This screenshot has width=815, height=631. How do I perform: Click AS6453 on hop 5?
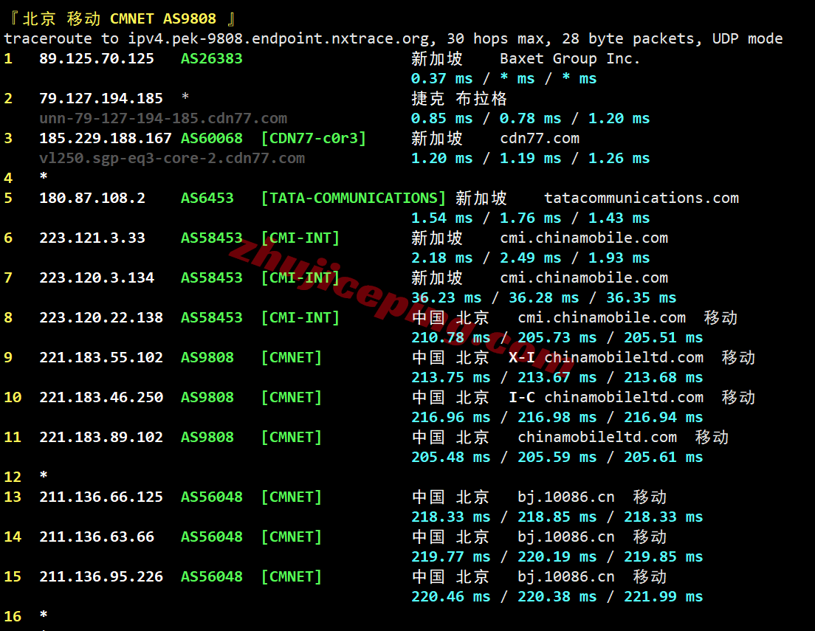[x=207, y=198]
